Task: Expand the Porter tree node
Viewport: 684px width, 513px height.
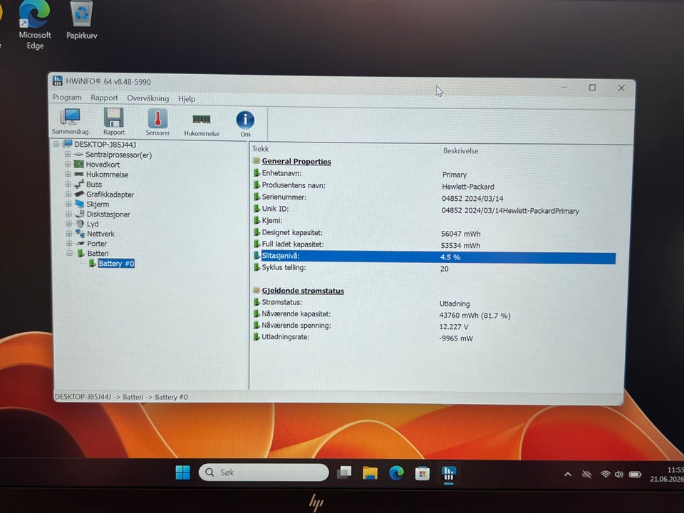Action: tap(69, 244)
